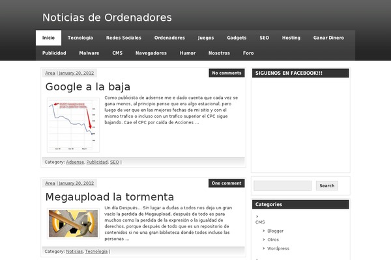This screenshot has height=260, width=391.
Task: Navigate to the SEO menu item
Action: [x=265, y=38]
